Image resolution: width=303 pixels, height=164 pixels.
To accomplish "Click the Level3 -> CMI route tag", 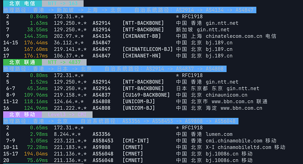I will (67, 114).
